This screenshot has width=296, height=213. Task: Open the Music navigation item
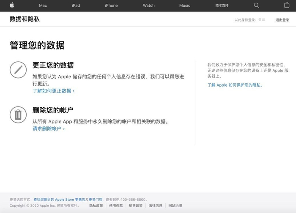pyautogui.click(x=185, y=5)
